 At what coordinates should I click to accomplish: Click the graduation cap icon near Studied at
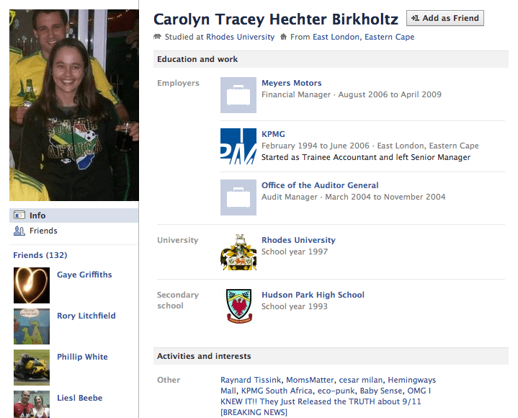(x=157, y=37)
